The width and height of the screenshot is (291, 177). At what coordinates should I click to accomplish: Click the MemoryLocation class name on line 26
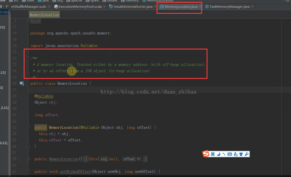(72, 83)
